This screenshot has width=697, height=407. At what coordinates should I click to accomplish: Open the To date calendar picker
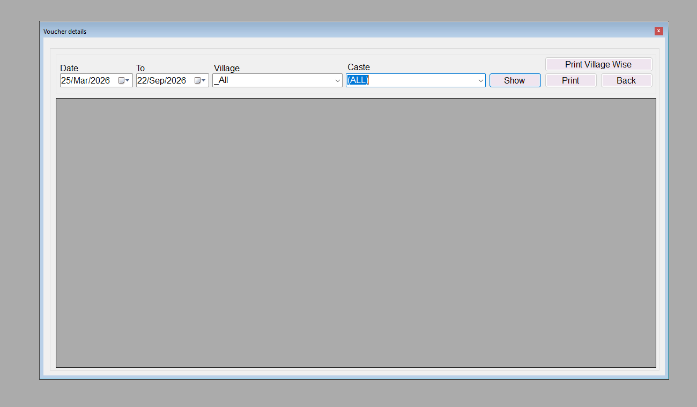[x=200, y=80]
